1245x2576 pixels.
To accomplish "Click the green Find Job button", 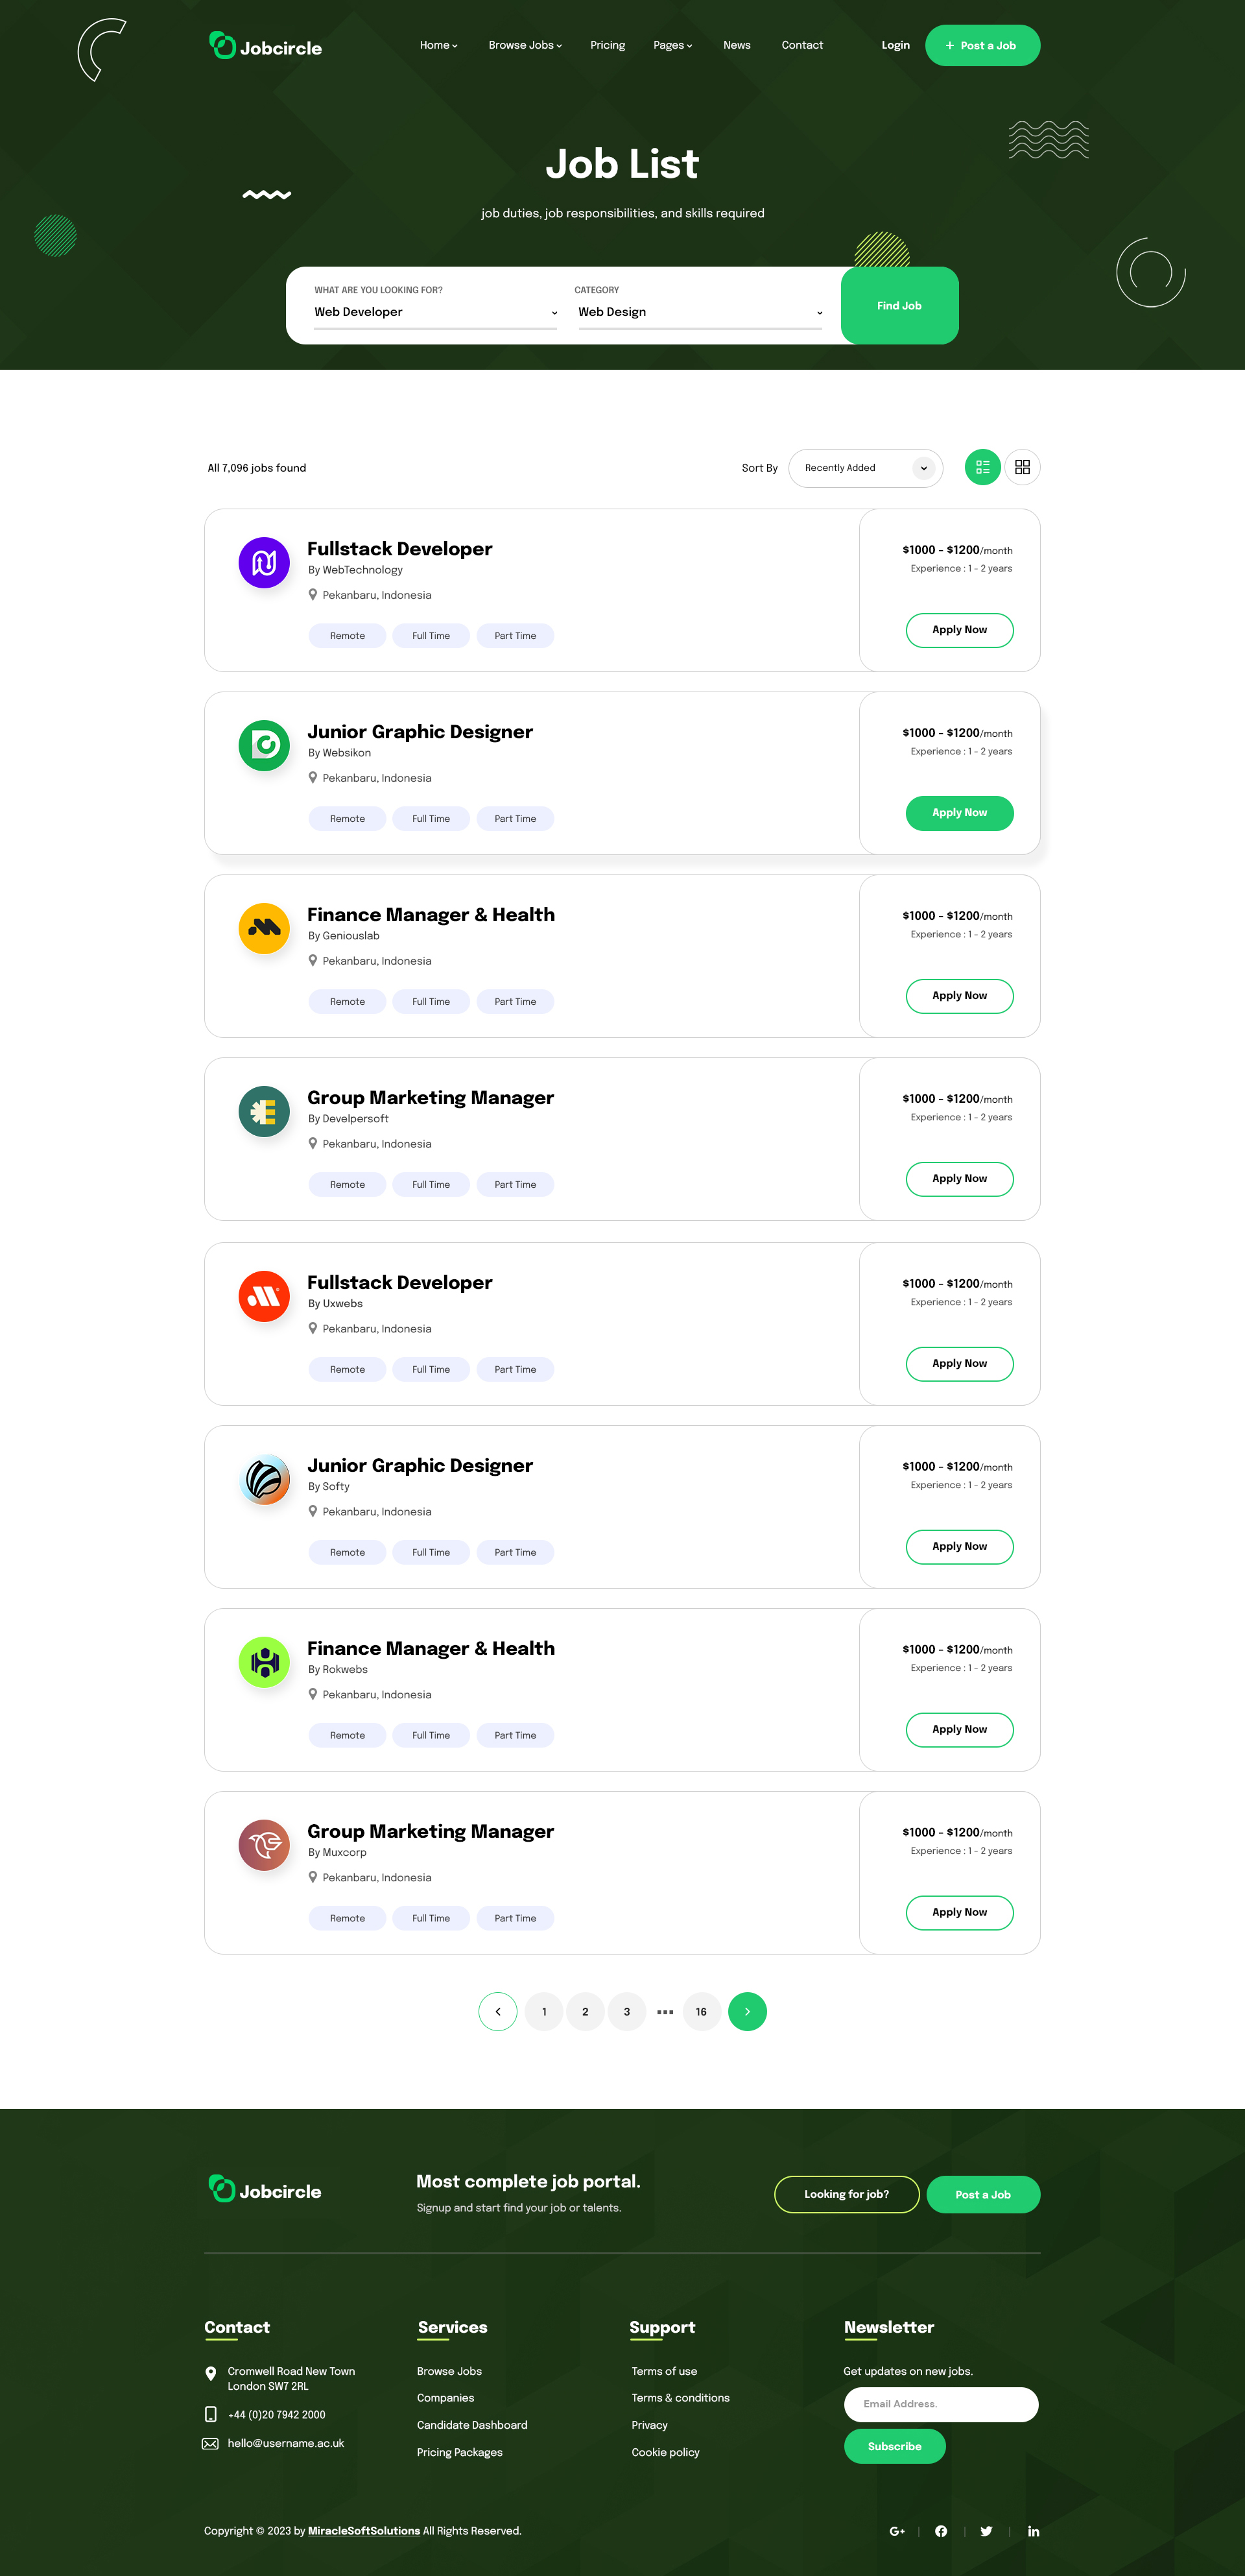I will (898, 305).
